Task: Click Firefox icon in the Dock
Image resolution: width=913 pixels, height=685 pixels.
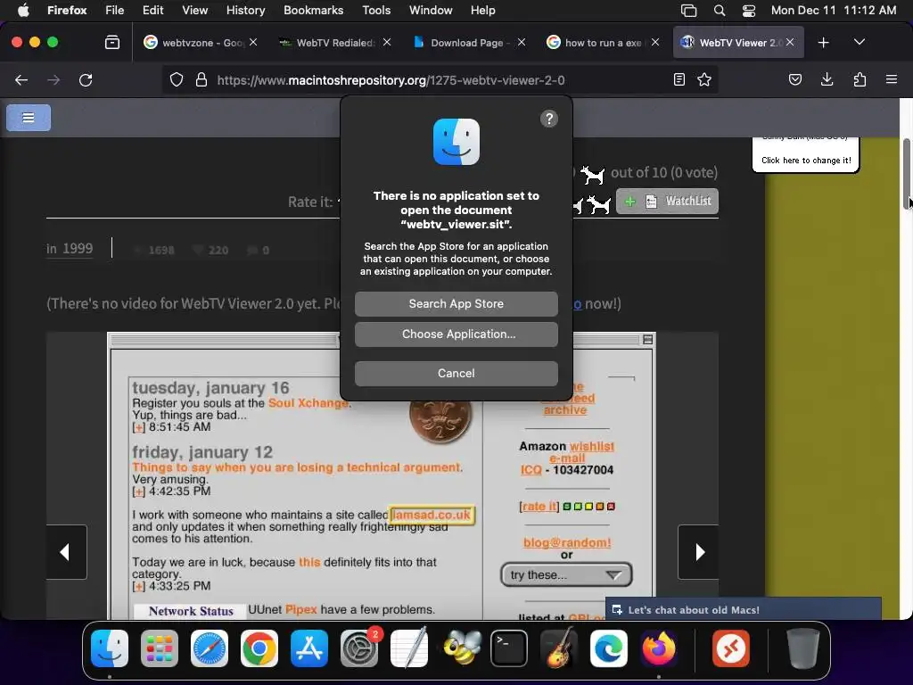Action: tap(659, 648)
